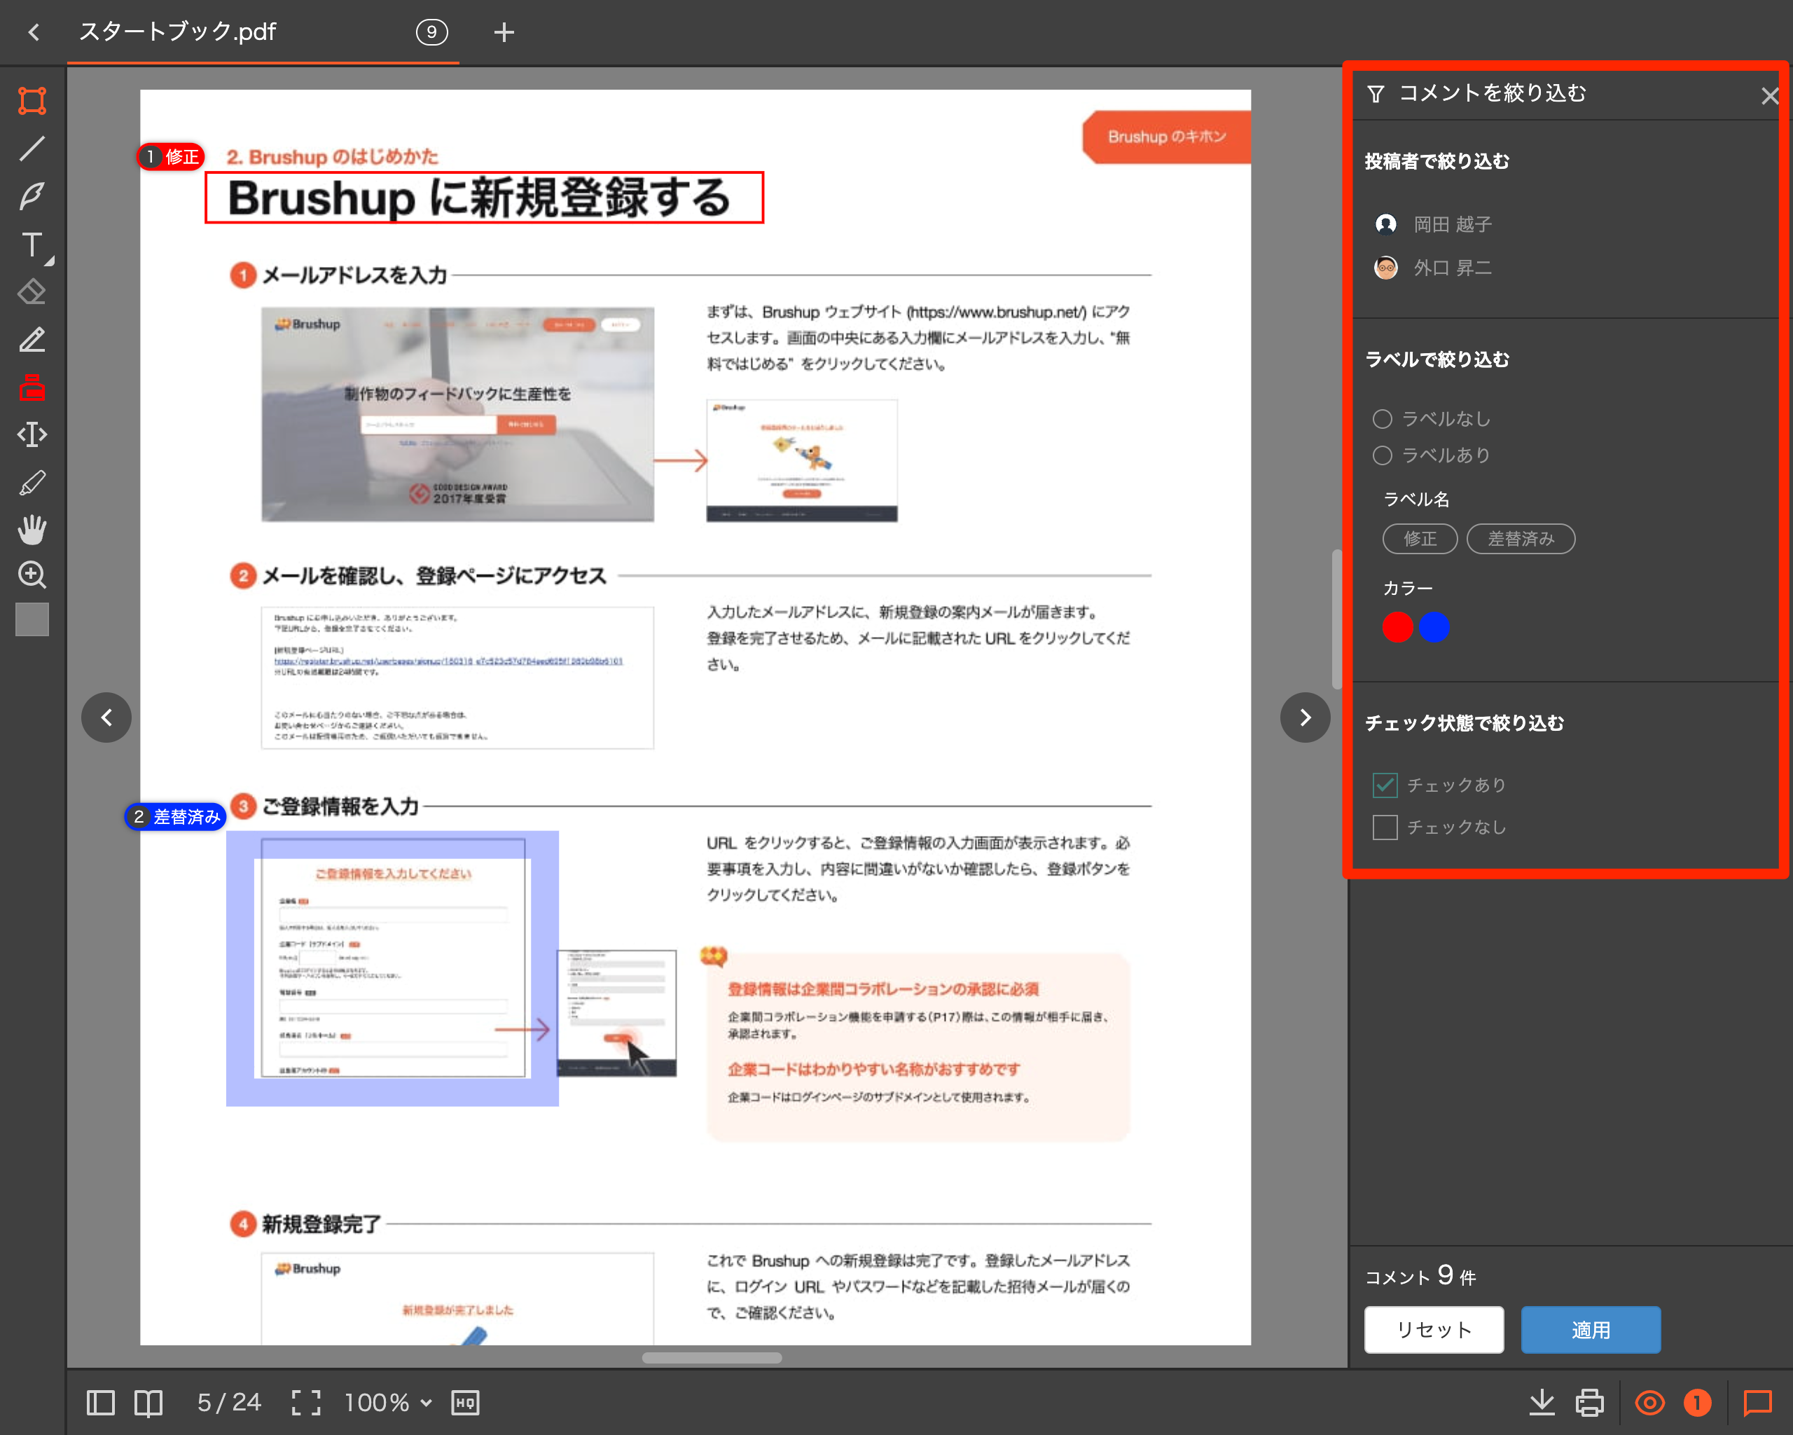Click the vertical scrollbar beside the page
Image resolution: width=1793 pixels, height=1435 pixels.
click(1336, 619)
